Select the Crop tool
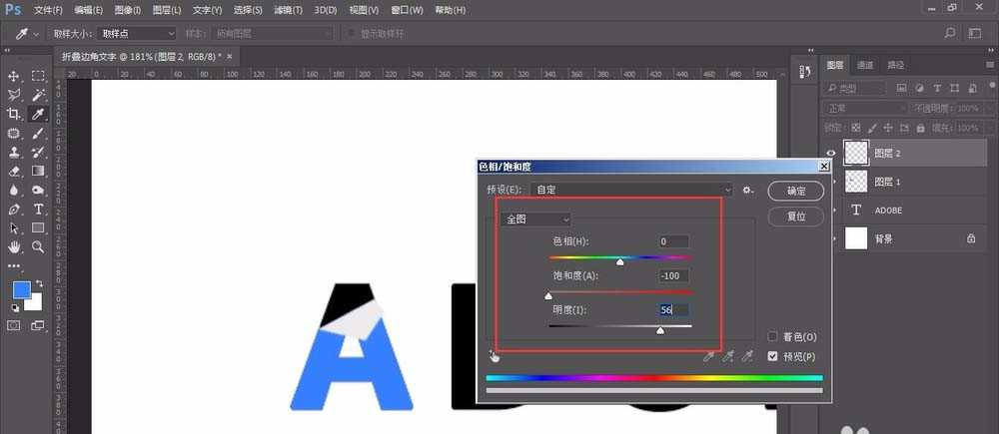This screenshot has height=434, width=999. point(14,114)
